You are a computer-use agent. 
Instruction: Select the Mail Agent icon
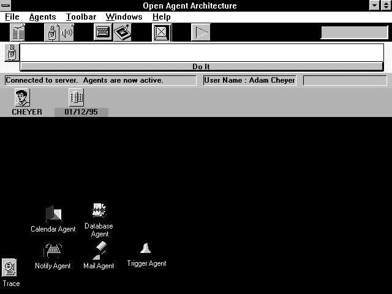click(99, 251)
